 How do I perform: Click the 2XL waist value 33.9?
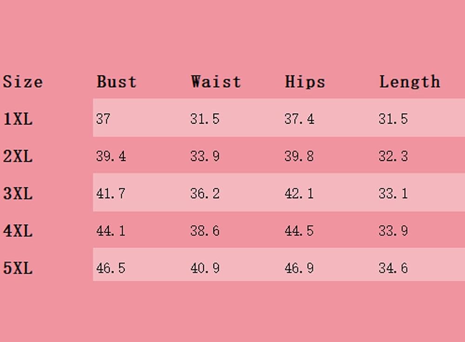205,156
